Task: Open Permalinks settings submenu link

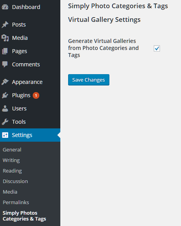Action: tap(16, 202)
